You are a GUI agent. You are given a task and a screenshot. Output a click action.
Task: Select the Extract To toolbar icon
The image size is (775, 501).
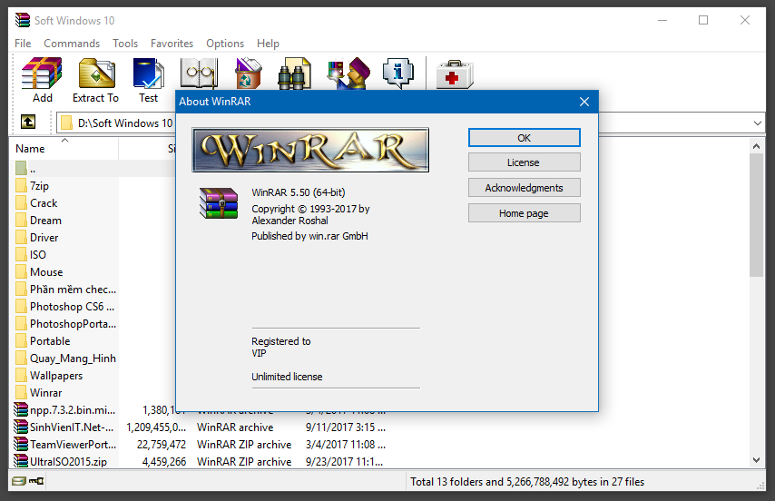[97, 74]
